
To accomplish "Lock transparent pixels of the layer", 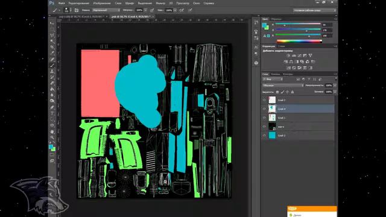I will click(277, 92).
